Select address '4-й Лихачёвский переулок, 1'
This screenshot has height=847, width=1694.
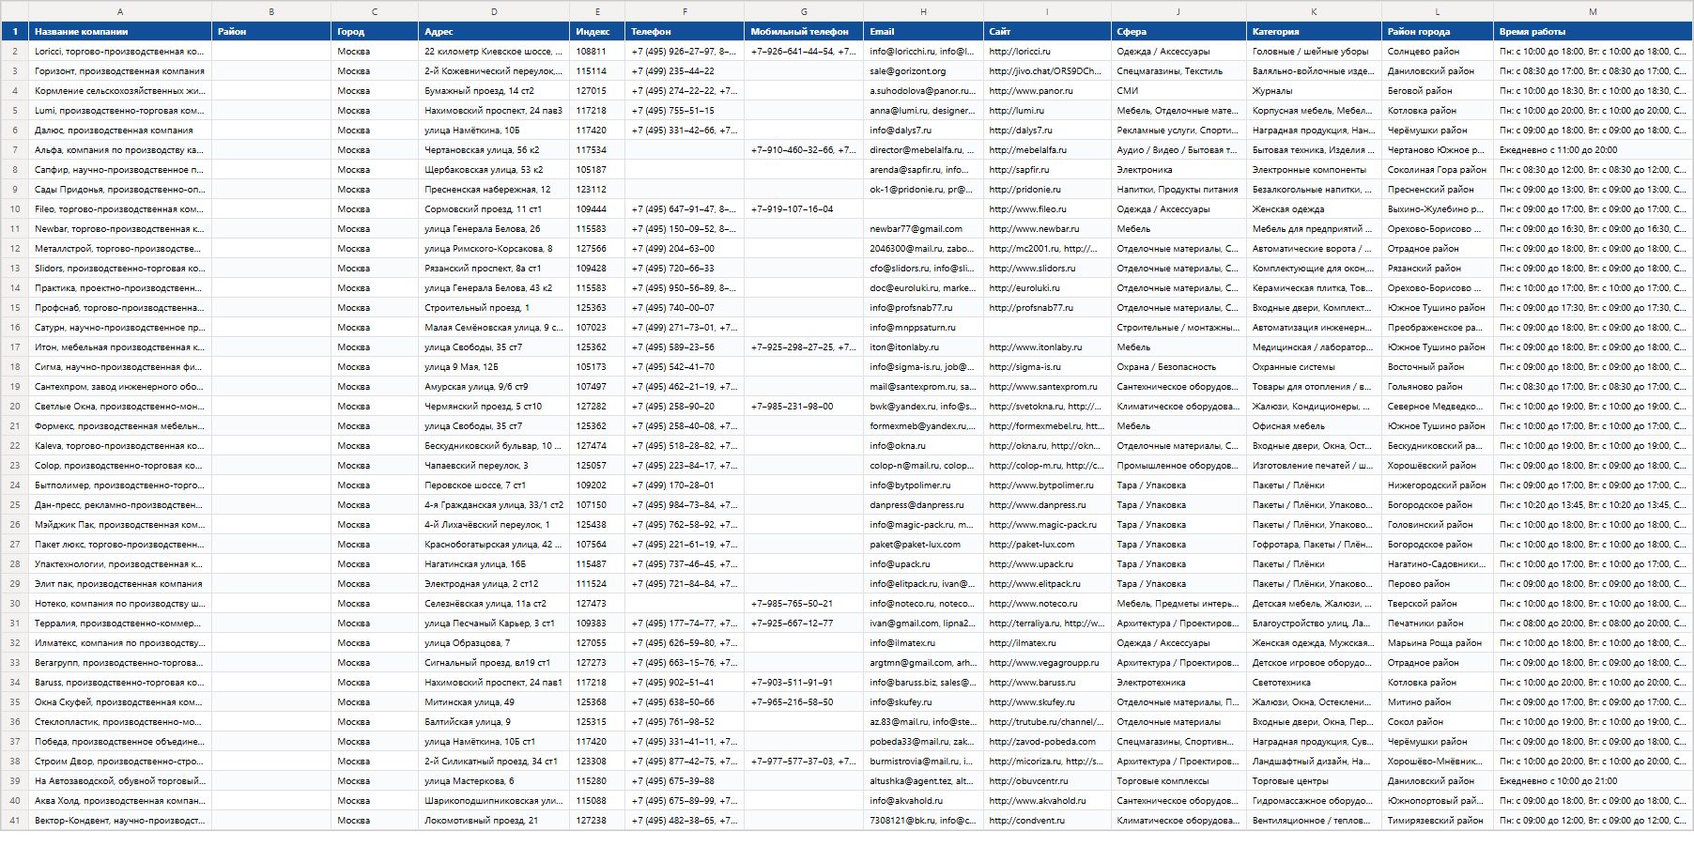click(494, 525)
